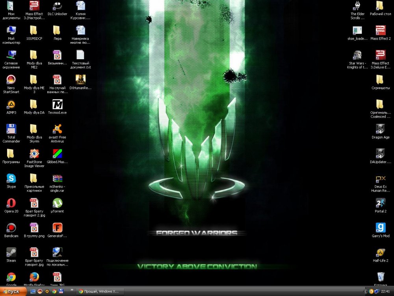Click the Portal 2 shortcut

(381, 205)
